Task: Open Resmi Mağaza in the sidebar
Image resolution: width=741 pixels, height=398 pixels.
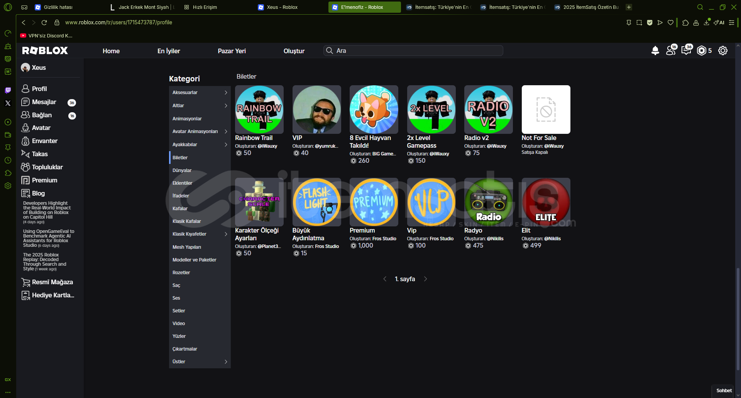Action: pyautogui.click(x=47, y=282)
